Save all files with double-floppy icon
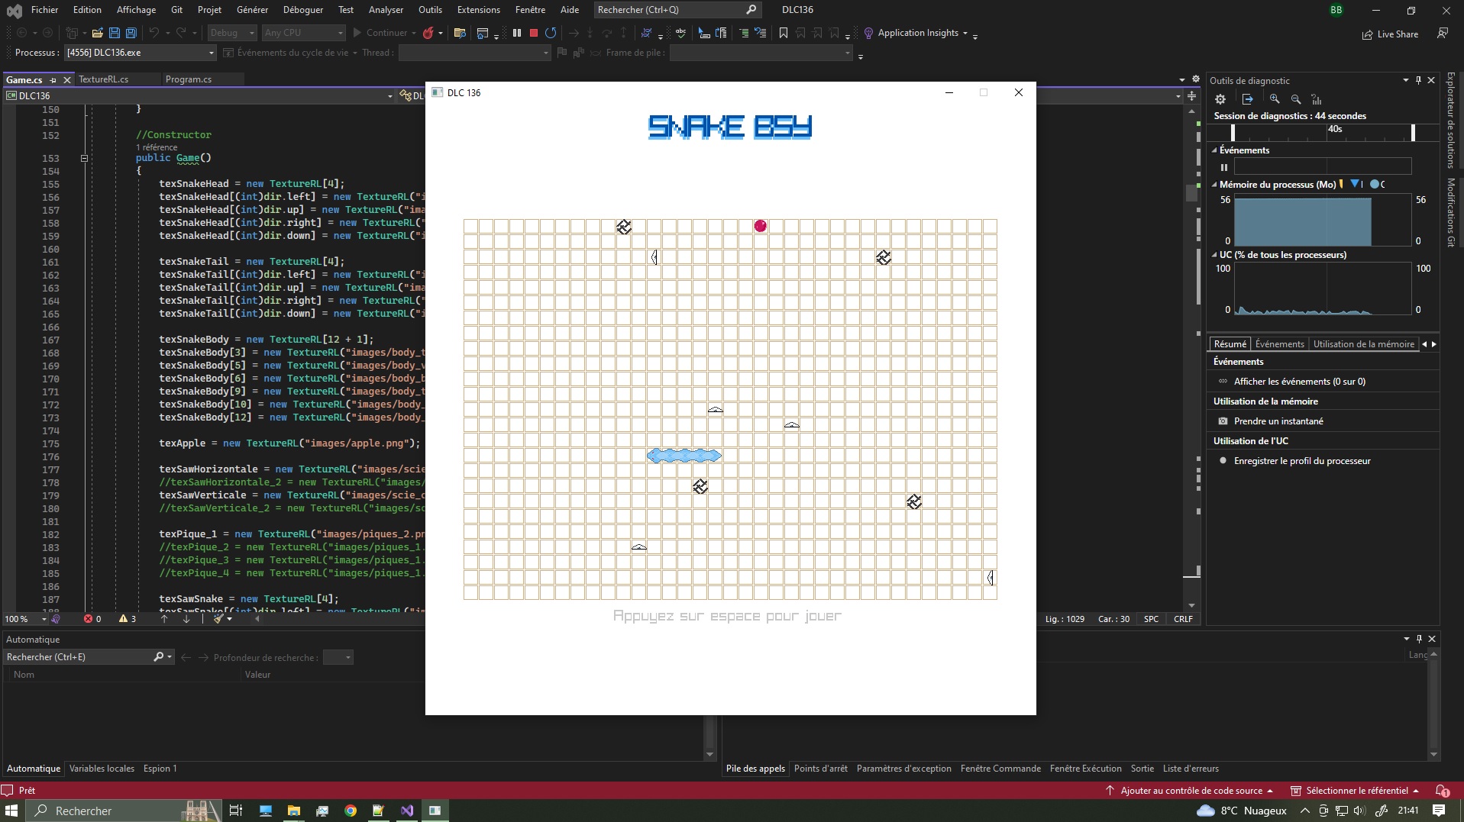1464x822 pixels. tap(131, 33)
